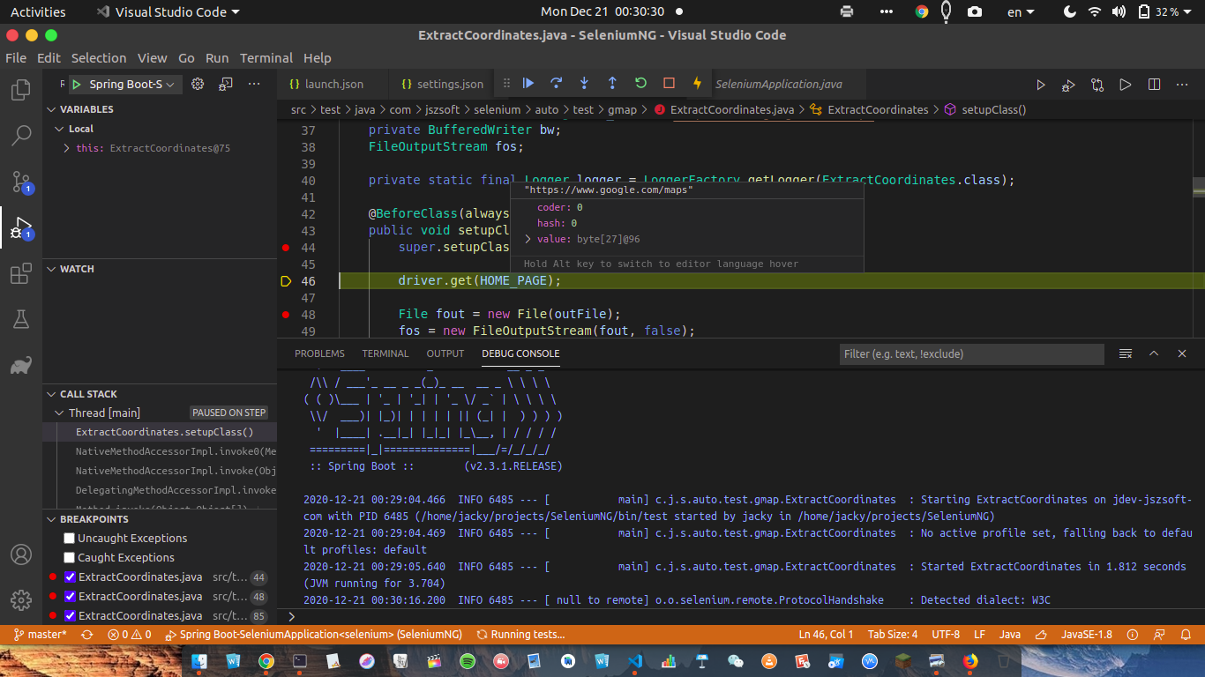Open the editor More Actions ellipsis
1205x677 pixels.
click(1182, 85)
